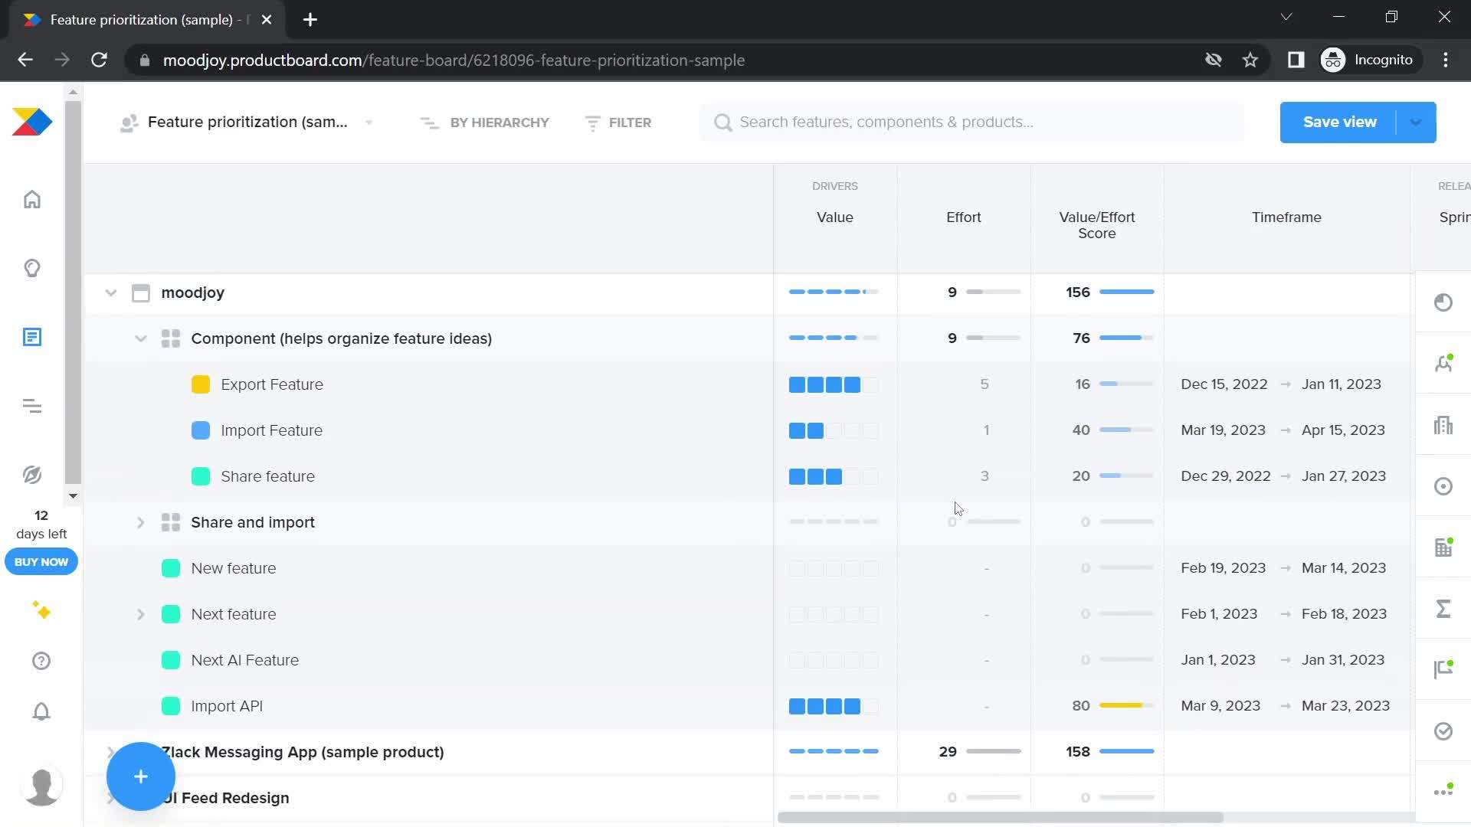Open the pie-chart icon in right sidebar

pyautogui.click(x=1443, y=302)
